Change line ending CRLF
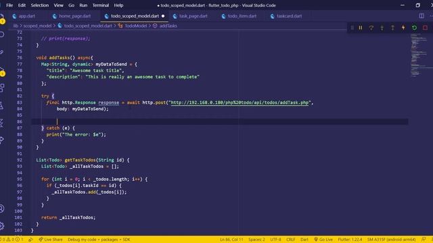The width and height of the screenshot is (433, 243). (290, 240)
